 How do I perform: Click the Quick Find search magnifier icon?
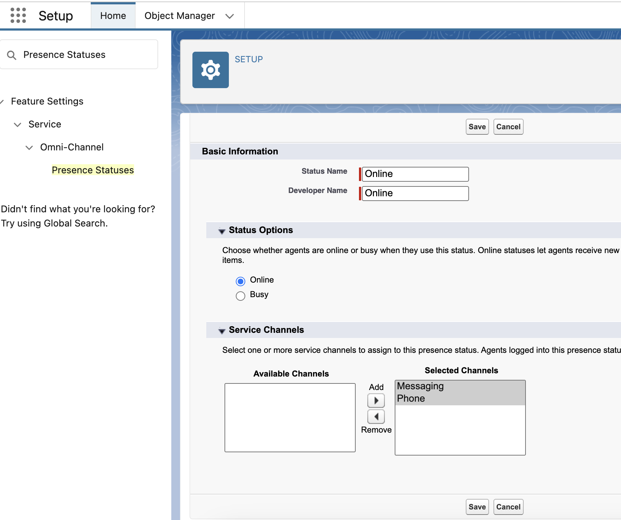12,55
